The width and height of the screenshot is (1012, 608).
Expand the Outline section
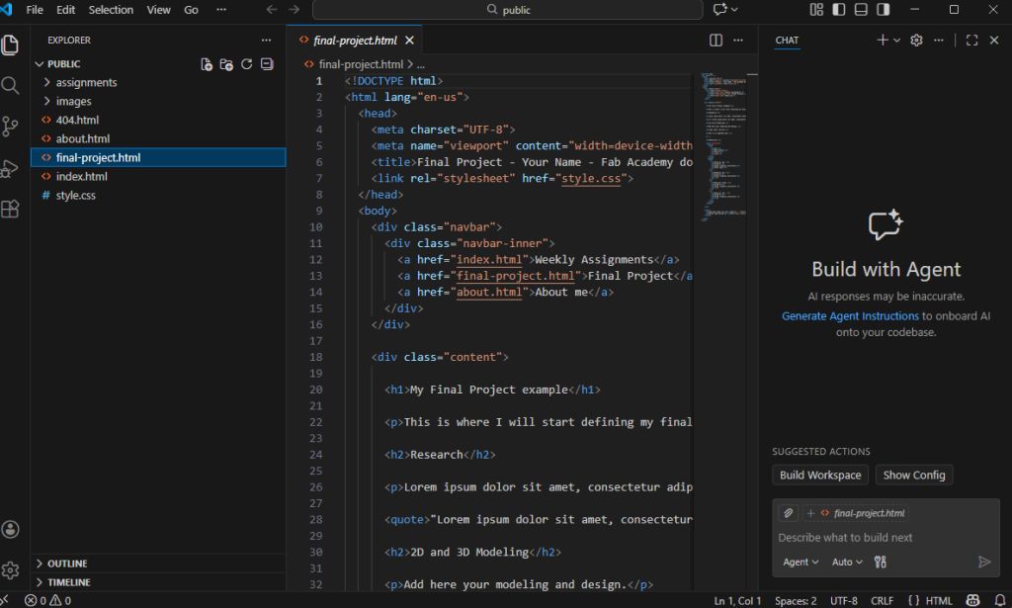[67, 564]
